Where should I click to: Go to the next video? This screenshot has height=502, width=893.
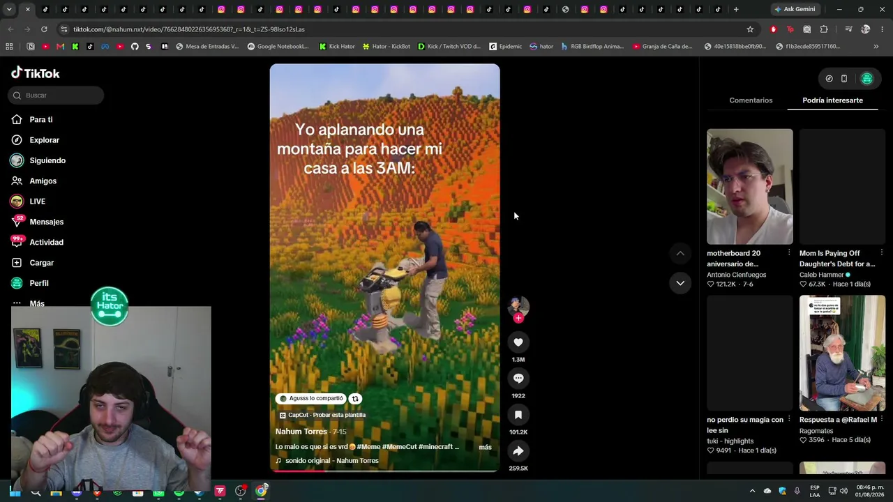click(x=680, y=283)
